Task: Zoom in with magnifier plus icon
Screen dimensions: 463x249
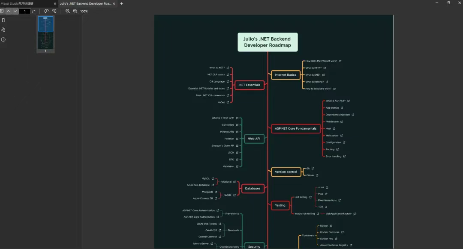Action: [x=75, y=11]
